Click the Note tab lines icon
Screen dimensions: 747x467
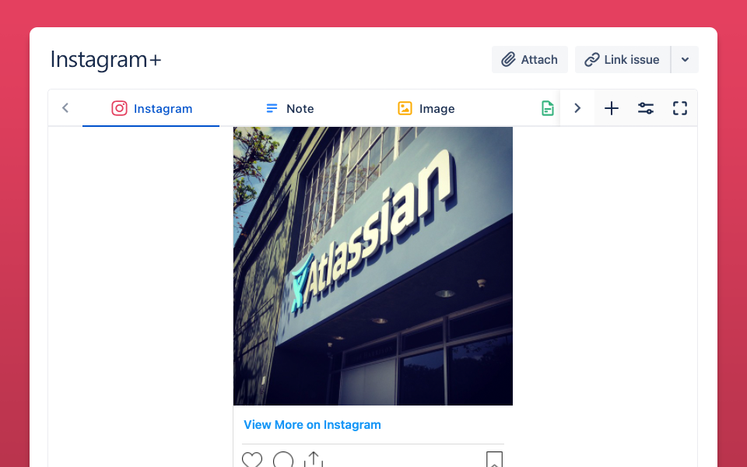(272, 109)
